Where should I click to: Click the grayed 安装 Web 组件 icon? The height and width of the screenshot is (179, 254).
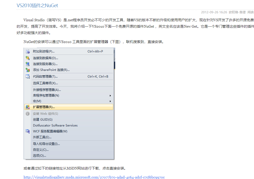tap(27, 113)
